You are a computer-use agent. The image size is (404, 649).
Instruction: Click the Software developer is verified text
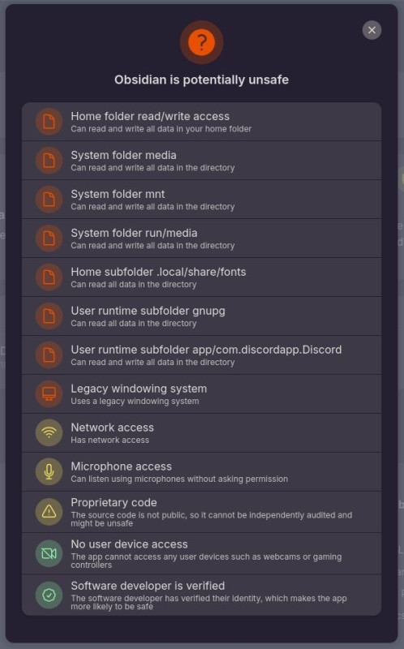(x=148, y=586)
